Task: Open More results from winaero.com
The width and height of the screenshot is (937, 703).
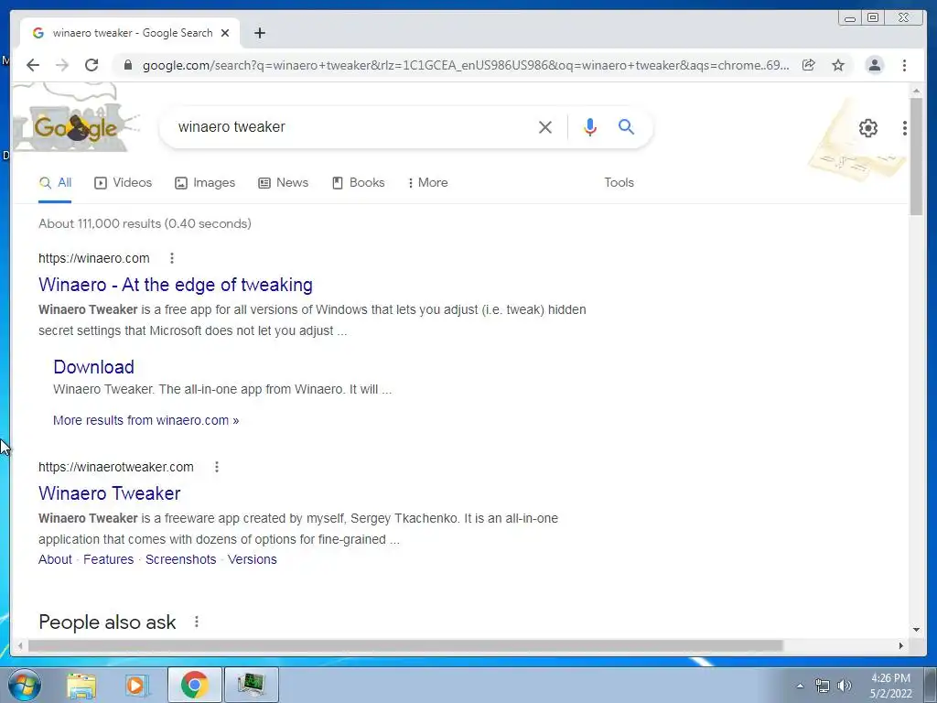Action: click(x=145, y=420)
